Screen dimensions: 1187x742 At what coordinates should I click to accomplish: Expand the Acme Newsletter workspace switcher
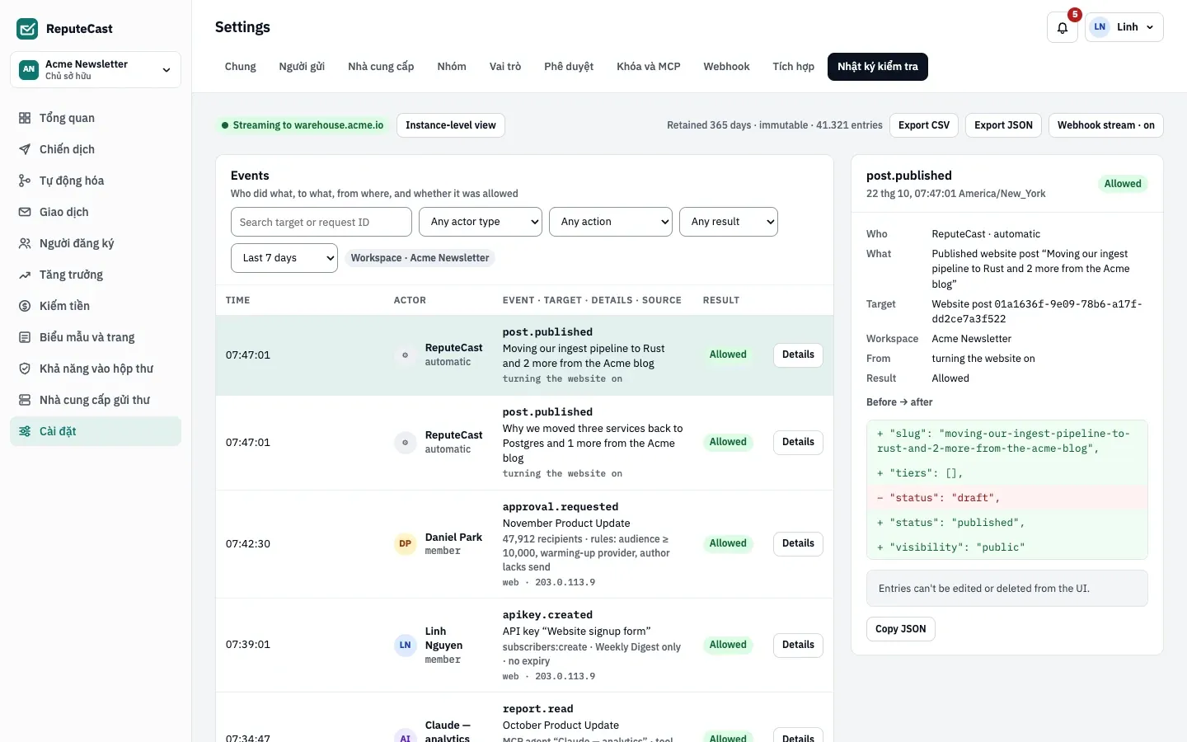click(96, 70)
